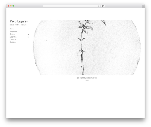The width and height of the screenshot is (151, 127).
Task: Maximize the window with the green button
Action: pos(13,6)
